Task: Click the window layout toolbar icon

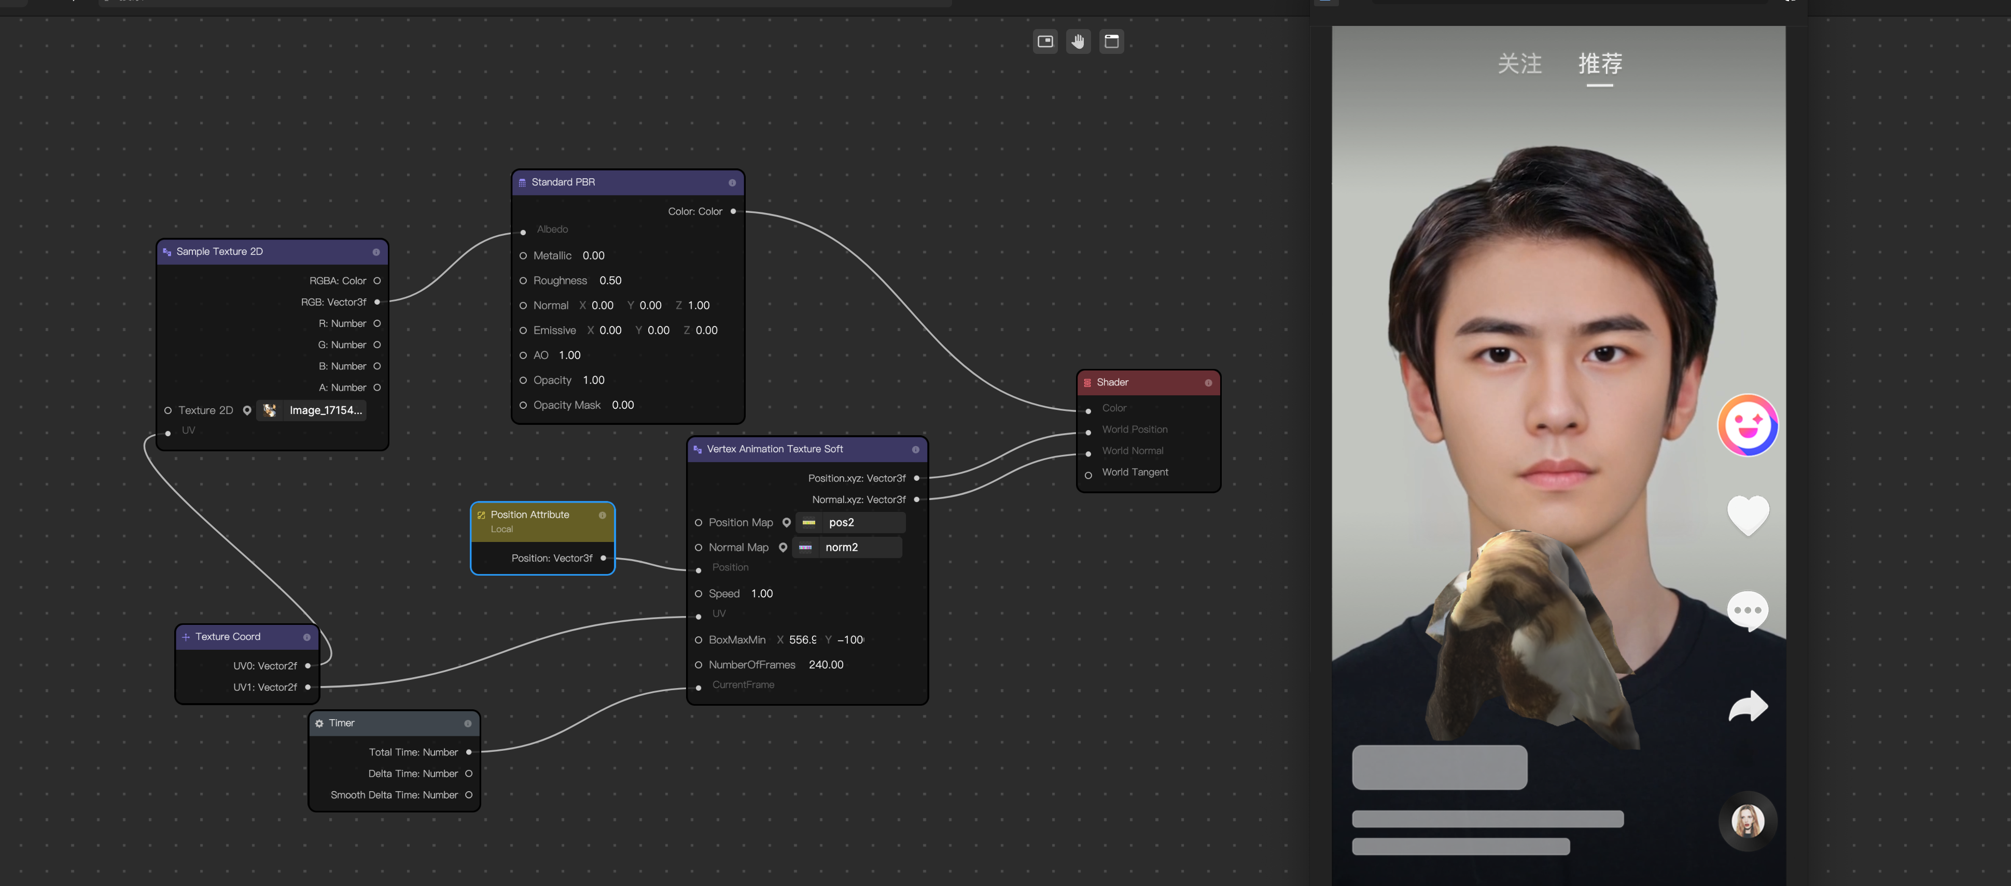Action: coord(1112,41)
